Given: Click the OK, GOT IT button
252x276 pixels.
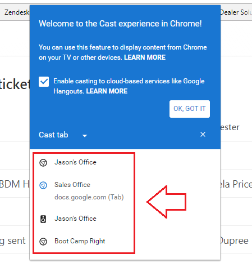Looking at the screenshot, I should [190, 109].
